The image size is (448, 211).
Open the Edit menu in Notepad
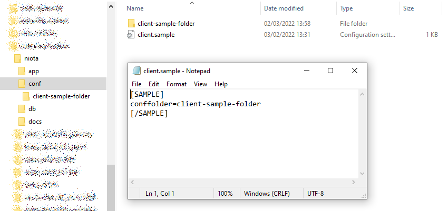(154, 84)
